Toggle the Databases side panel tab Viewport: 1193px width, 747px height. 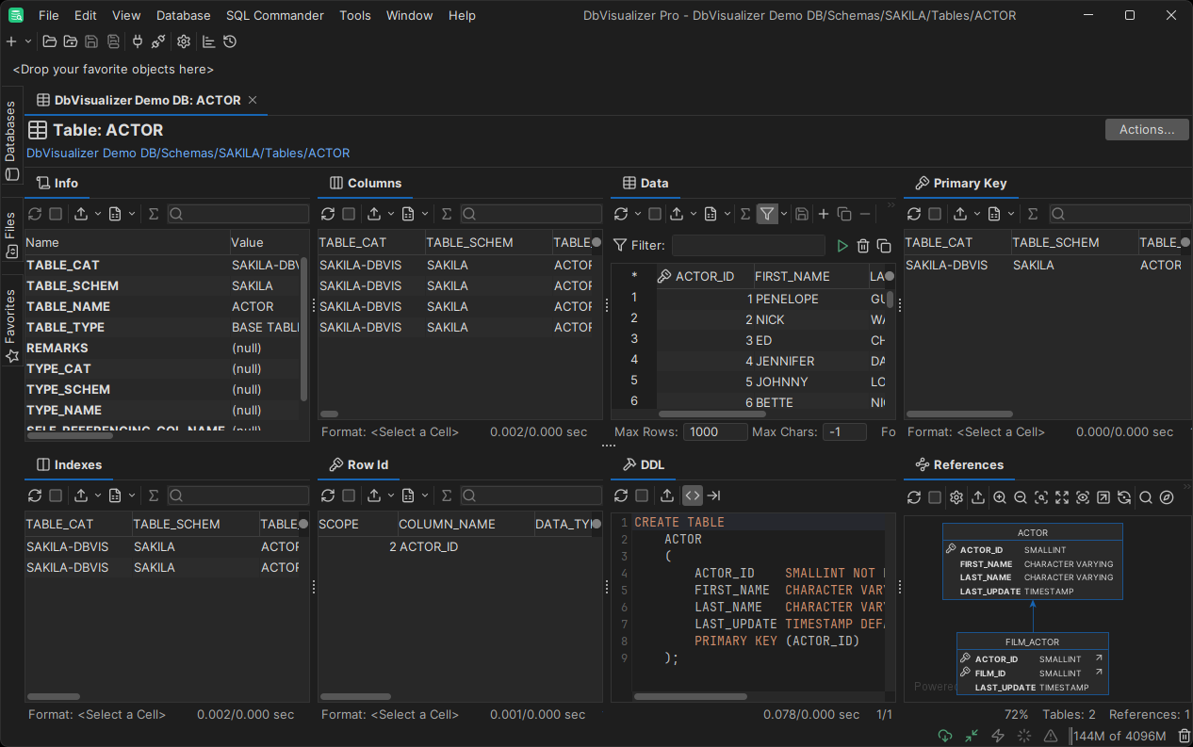(x=10, y=141)
